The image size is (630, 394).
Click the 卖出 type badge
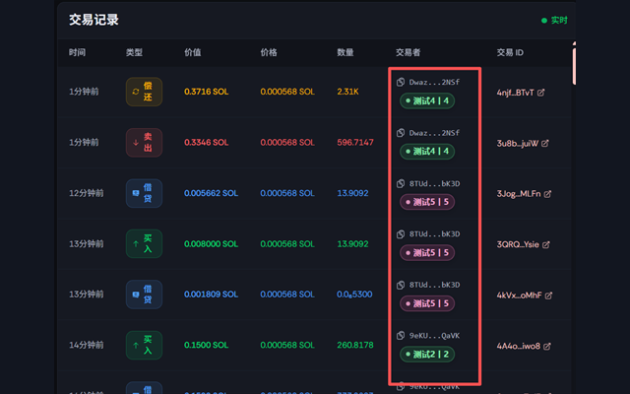(144, 142)
